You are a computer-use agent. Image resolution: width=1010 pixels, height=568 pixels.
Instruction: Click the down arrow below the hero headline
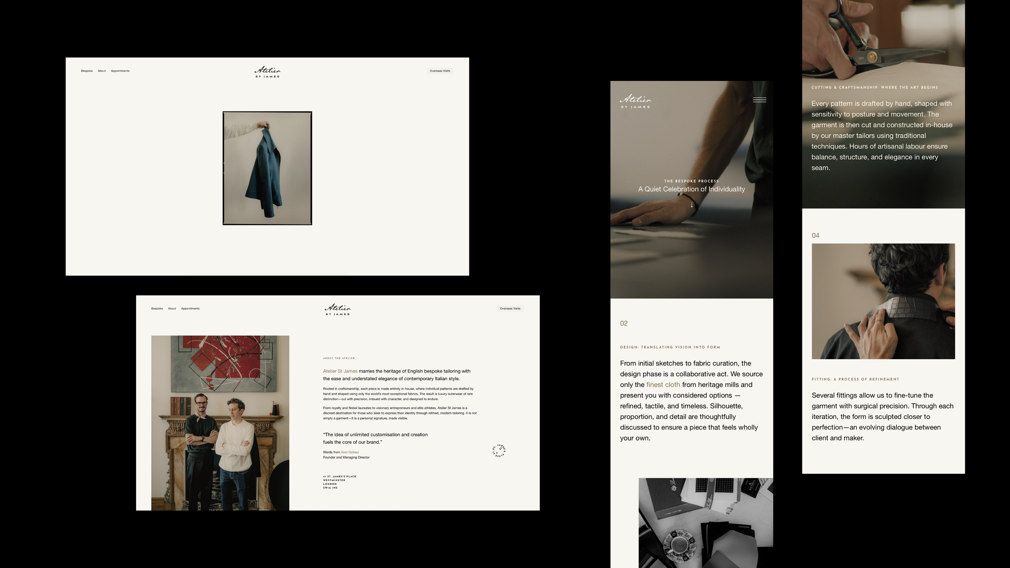(692, 205)
